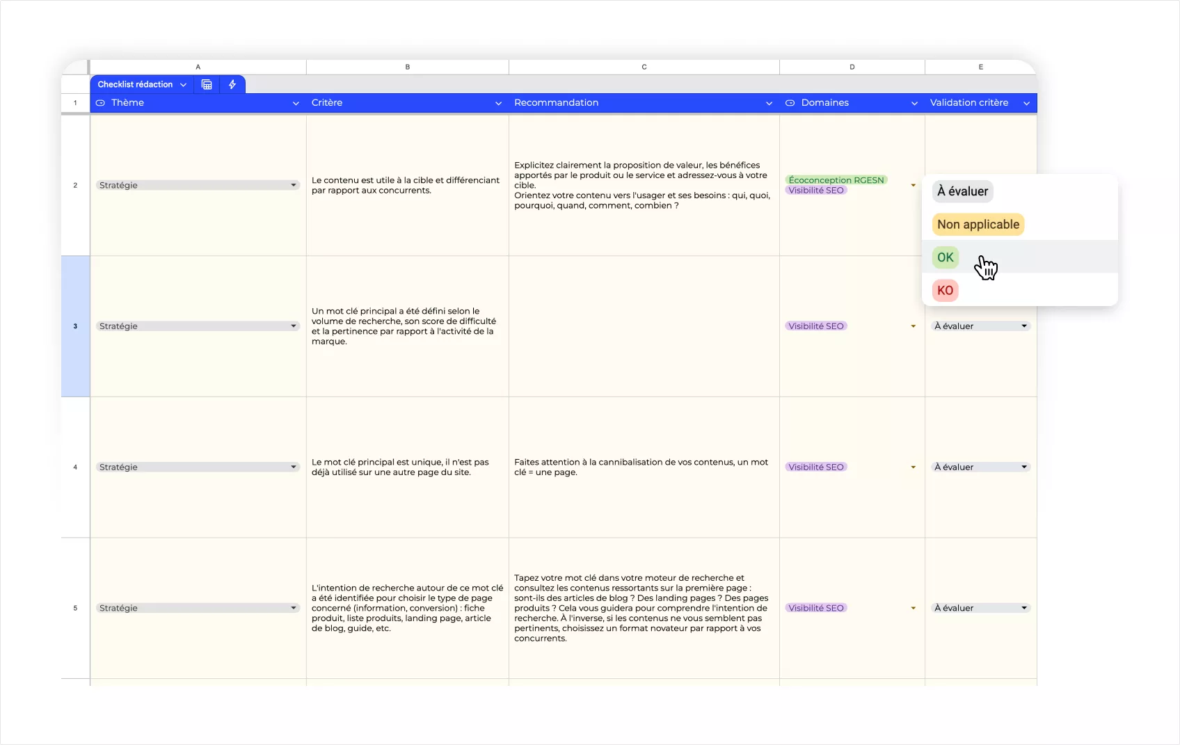Viewport: 1180px width, 745px height.
Task: Click the dropdown-type icon before Domaines header
Action: click(790, 103)
